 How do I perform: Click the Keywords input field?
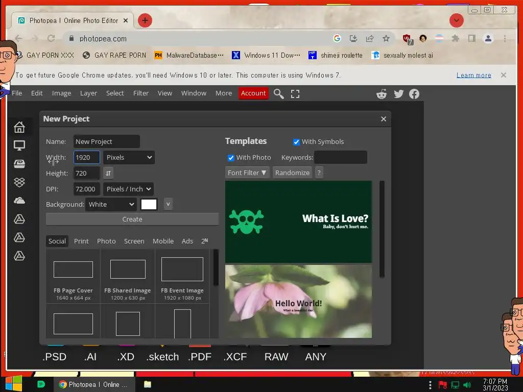click(x=341, y=157)
